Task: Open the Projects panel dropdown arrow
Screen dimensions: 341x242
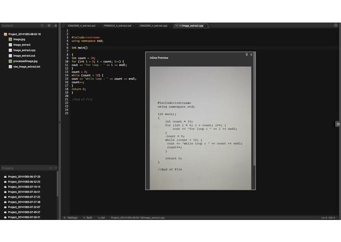Action: pyautogui.click(x=56, y=168)
